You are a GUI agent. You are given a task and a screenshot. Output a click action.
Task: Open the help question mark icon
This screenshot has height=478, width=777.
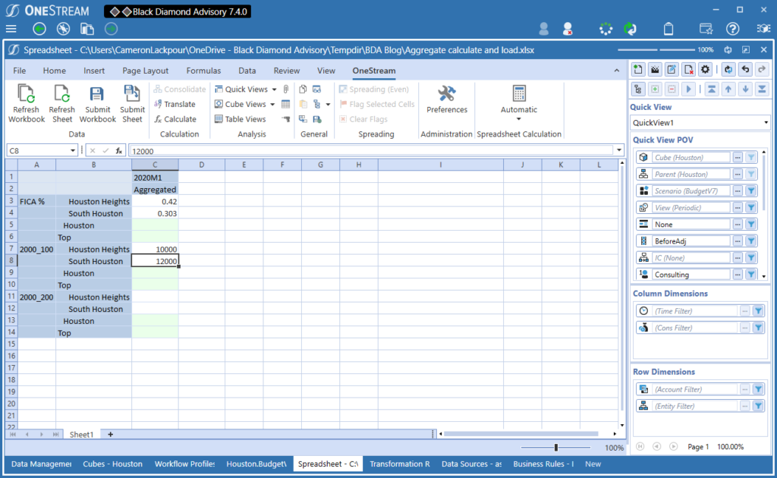tap(732, 29)
